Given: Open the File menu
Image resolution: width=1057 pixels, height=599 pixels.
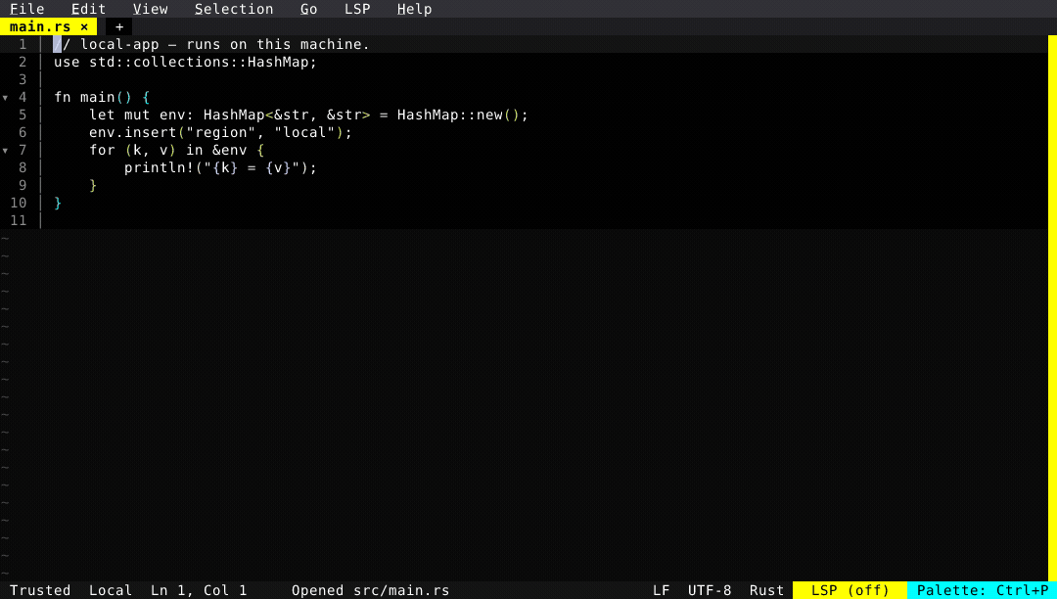Looking at the screenshot, I should pyautogui.click(x=27, y=9).
